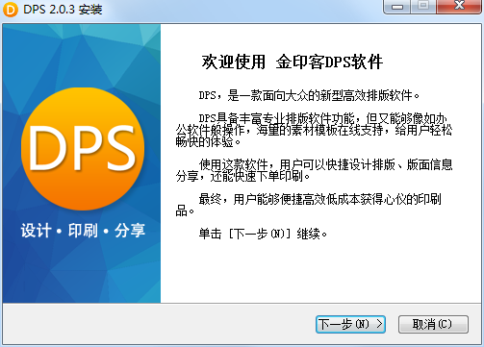Viewport: 484px width, 347px height.
Task: Click the paragraph starting 使用这款软件
Action: coord(315,170)
